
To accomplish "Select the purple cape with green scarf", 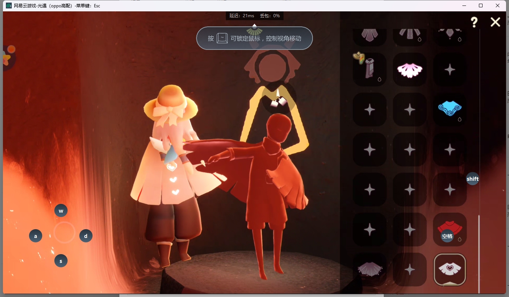I will coord(370,70).
